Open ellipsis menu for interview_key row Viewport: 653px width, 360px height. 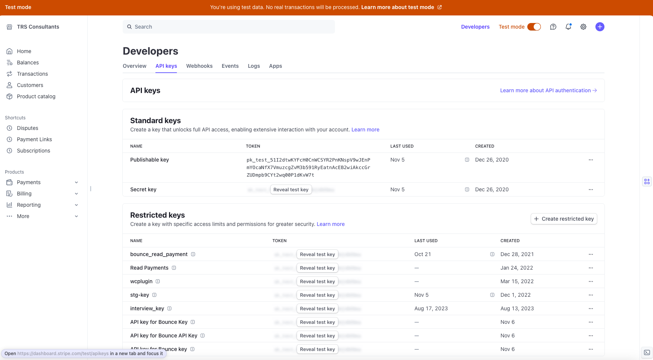click(591, 308)
